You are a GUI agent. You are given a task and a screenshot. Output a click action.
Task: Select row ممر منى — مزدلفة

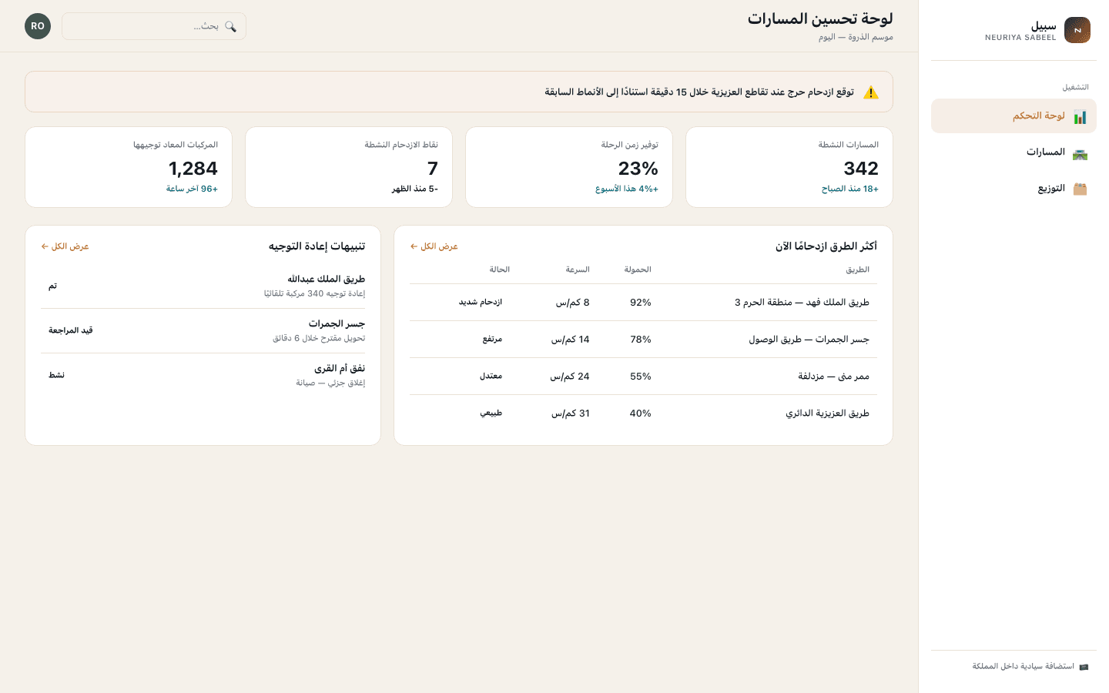coord(643,377)
